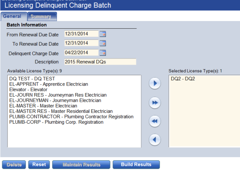Click the Delinquent Charge Date input
240x175 pixels.
coord(81,52)
